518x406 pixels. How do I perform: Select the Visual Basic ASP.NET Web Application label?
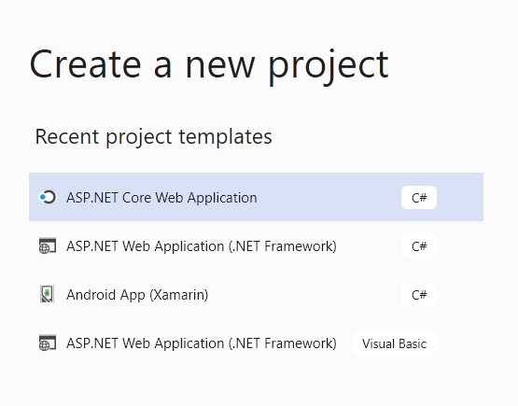(x=202, y=343)
